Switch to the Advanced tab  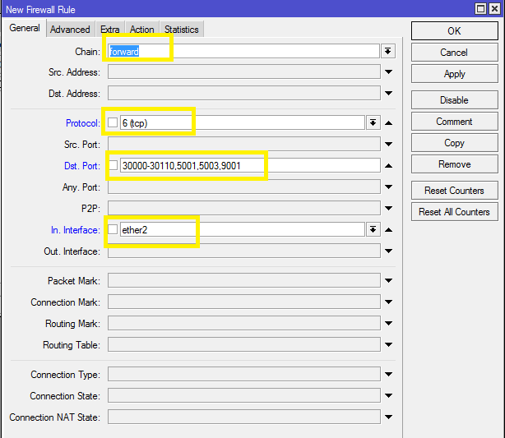point(70,30)
